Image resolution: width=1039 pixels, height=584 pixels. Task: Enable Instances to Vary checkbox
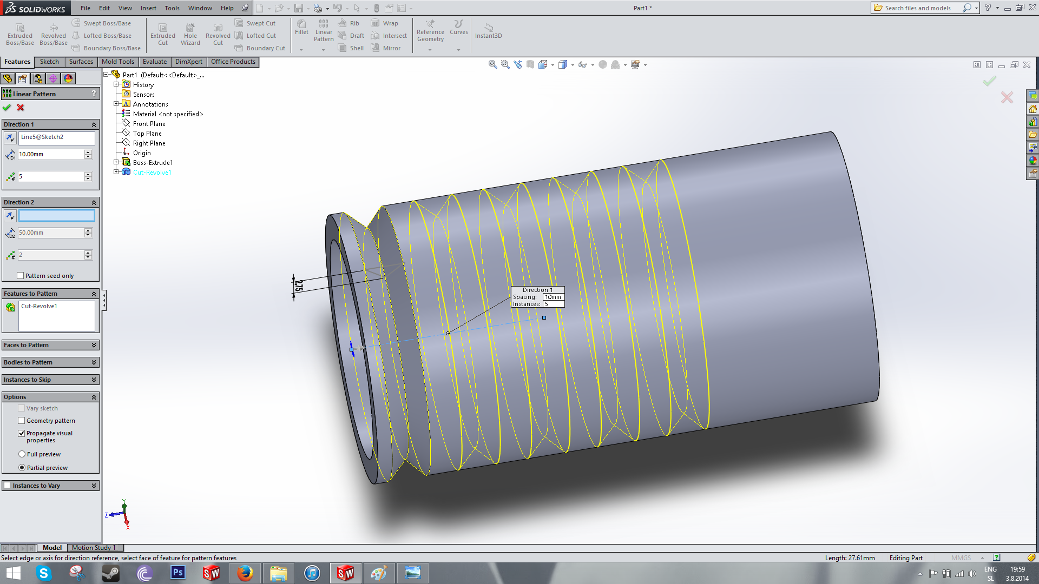pyautogui.click(x=7, y=486)
